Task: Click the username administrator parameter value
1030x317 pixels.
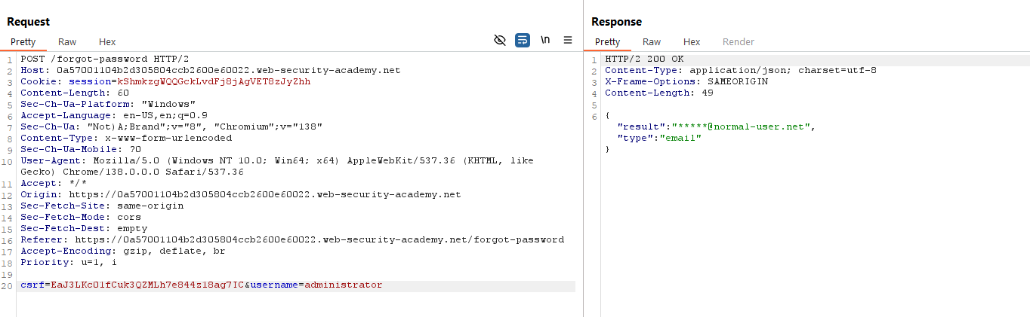Action: [x=343, y=285]
